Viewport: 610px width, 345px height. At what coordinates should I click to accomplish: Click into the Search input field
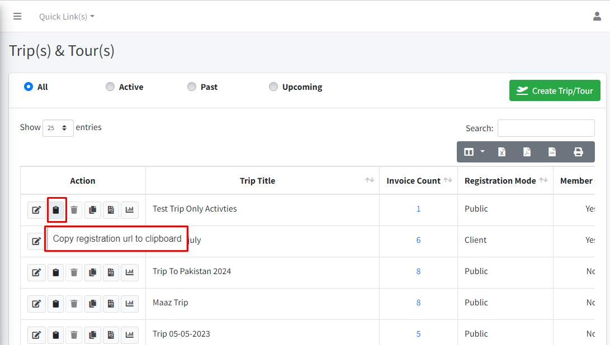(x=546, y=128)
